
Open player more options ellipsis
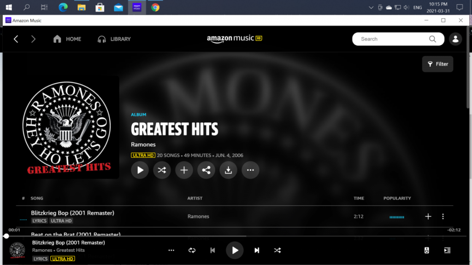(x=171, y=250)
